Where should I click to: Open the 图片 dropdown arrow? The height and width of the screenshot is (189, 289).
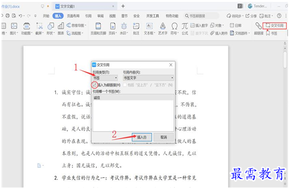18,33
